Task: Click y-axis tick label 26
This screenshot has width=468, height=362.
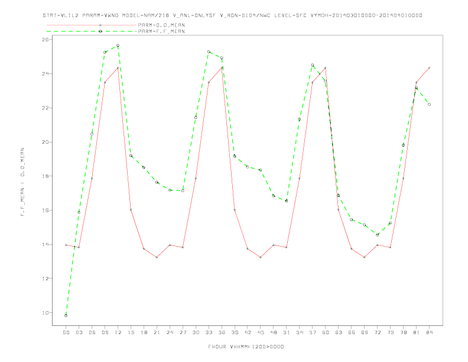Action: (47, 40)
